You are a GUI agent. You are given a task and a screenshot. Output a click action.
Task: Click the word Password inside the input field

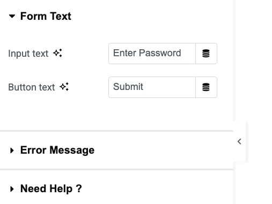click(x=160, y=53)
